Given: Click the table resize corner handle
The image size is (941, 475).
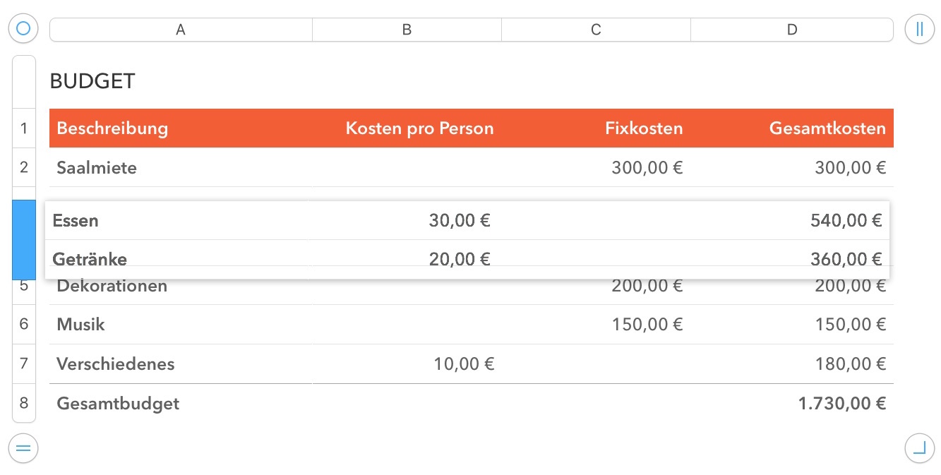Looking at the screenshot, I should click(x=919, y=447).
